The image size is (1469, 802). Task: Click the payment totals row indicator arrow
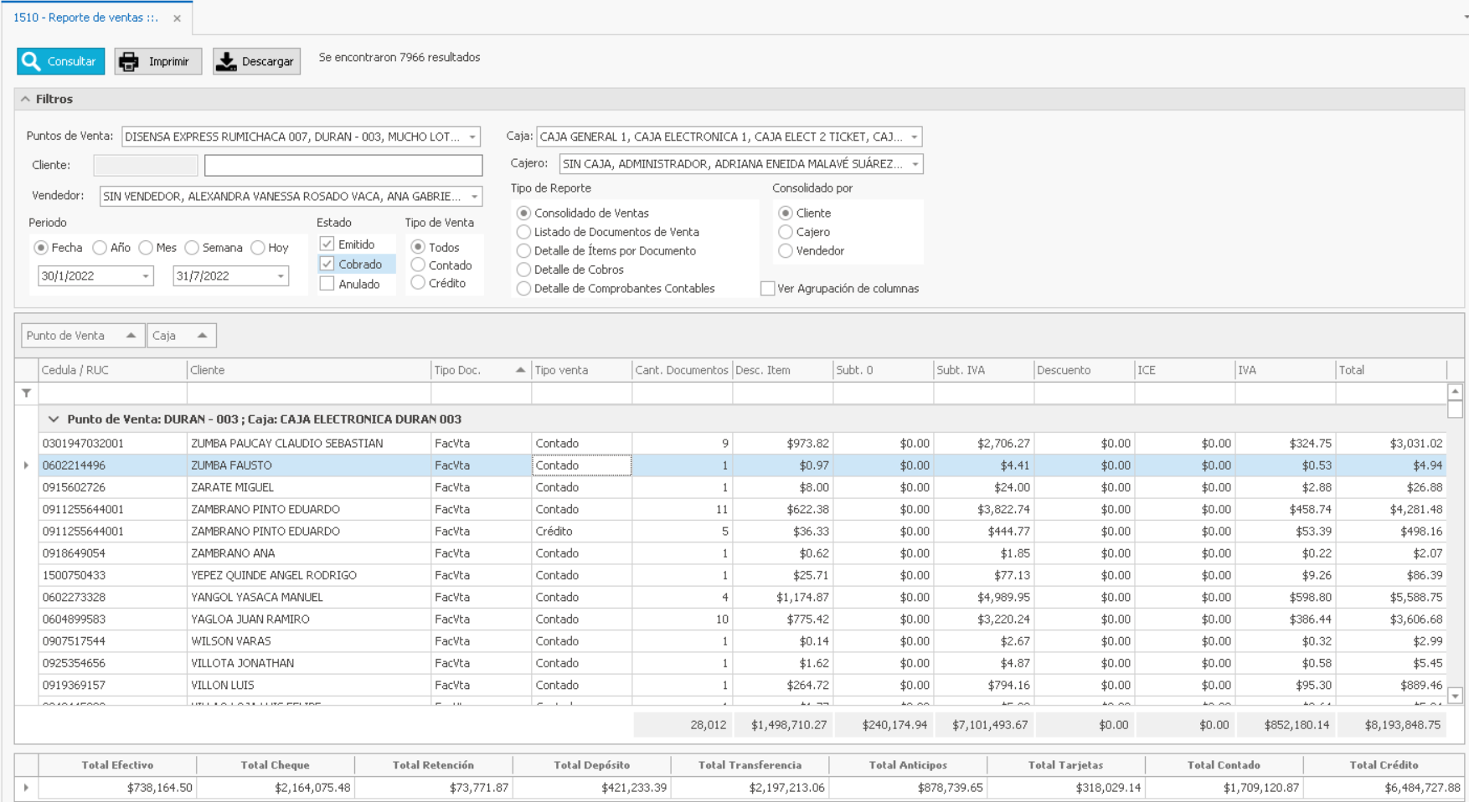pos(26,788)
